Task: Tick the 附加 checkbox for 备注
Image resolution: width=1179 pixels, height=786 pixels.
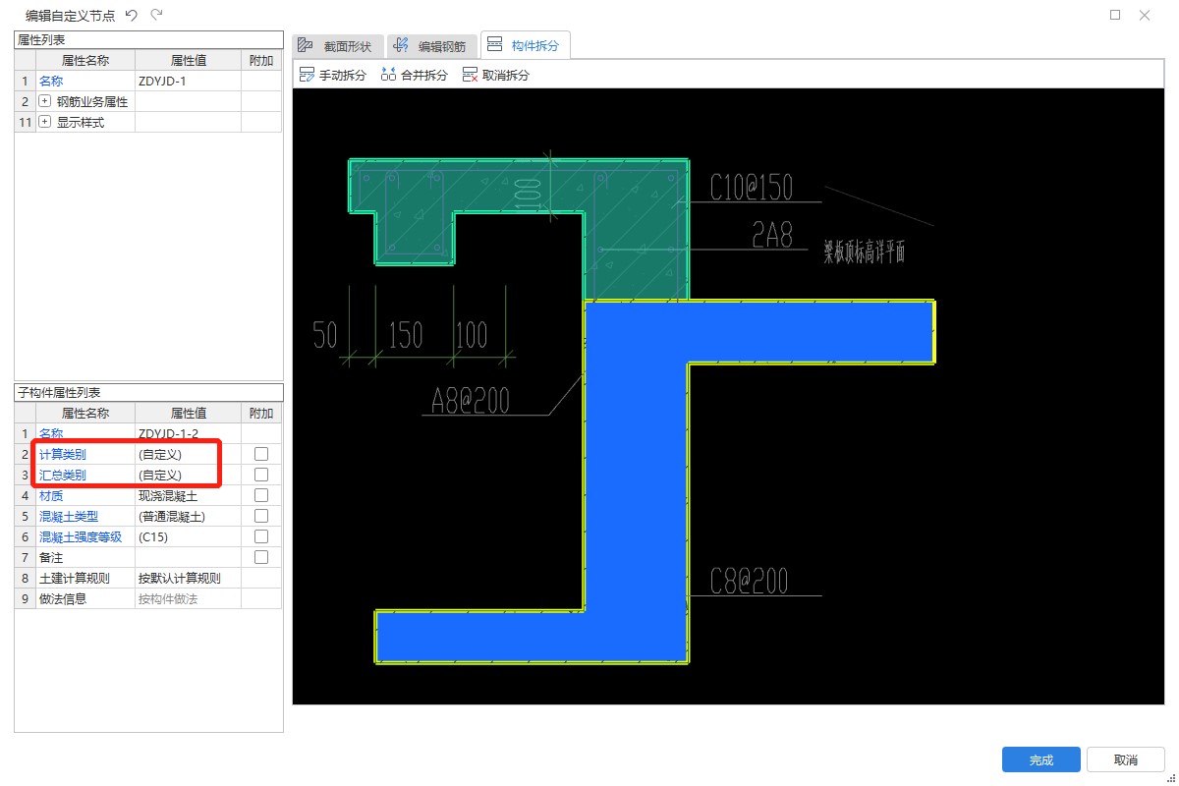Action: pos(261,557)
